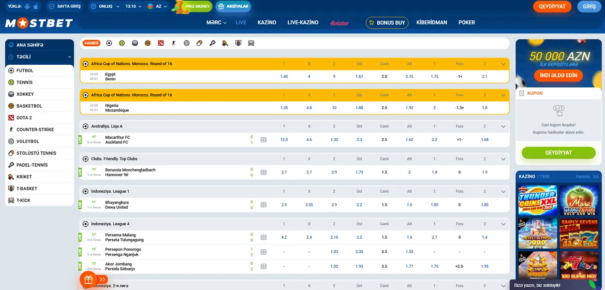
Task: Select the HAMISI all-sports filter pill
Action: 91,43
